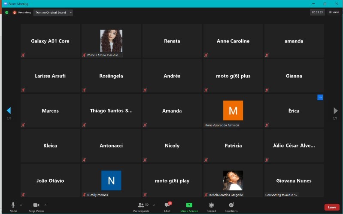Click muted mic icon on Andréa tile

tap(145, 90)
